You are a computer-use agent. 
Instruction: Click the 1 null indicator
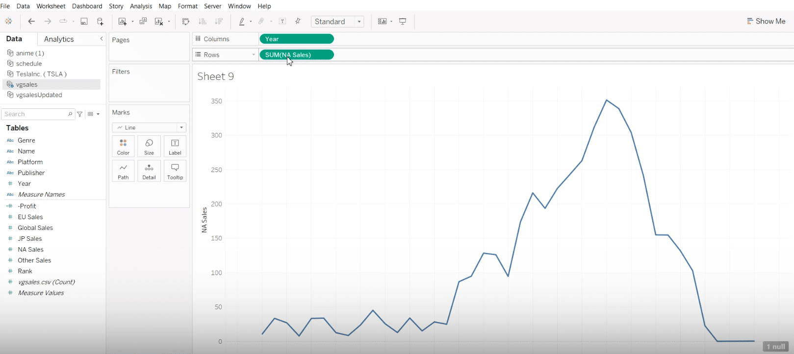(x=776, y=347)
